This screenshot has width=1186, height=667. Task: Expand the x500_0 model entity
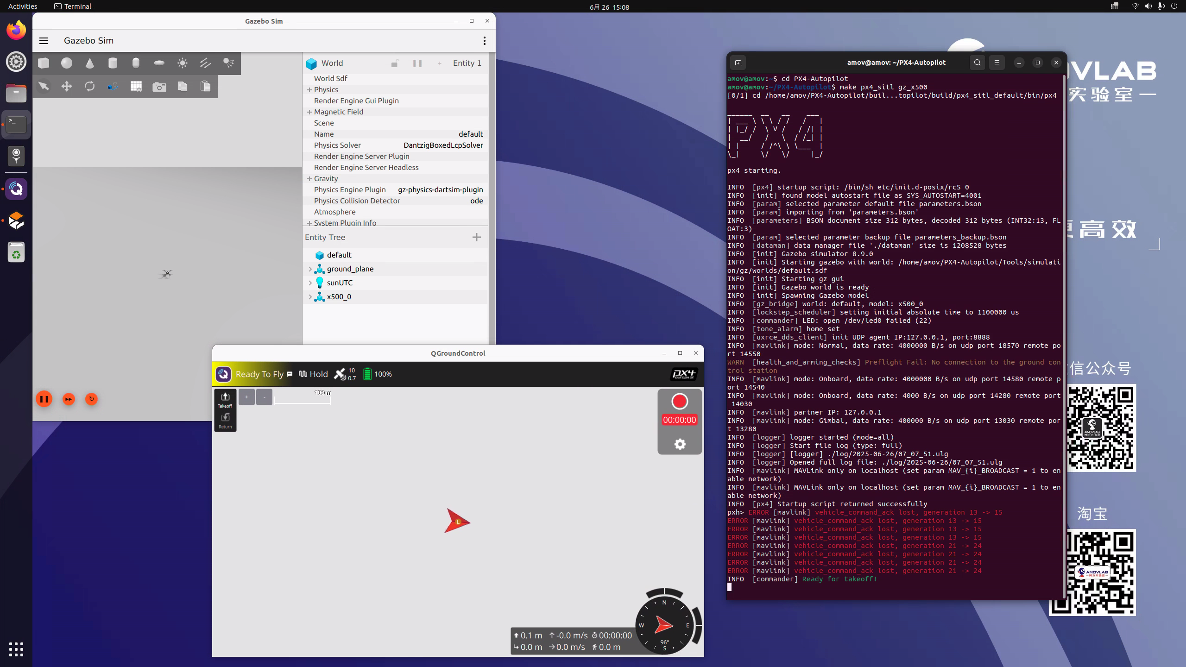tap(310, 296)
